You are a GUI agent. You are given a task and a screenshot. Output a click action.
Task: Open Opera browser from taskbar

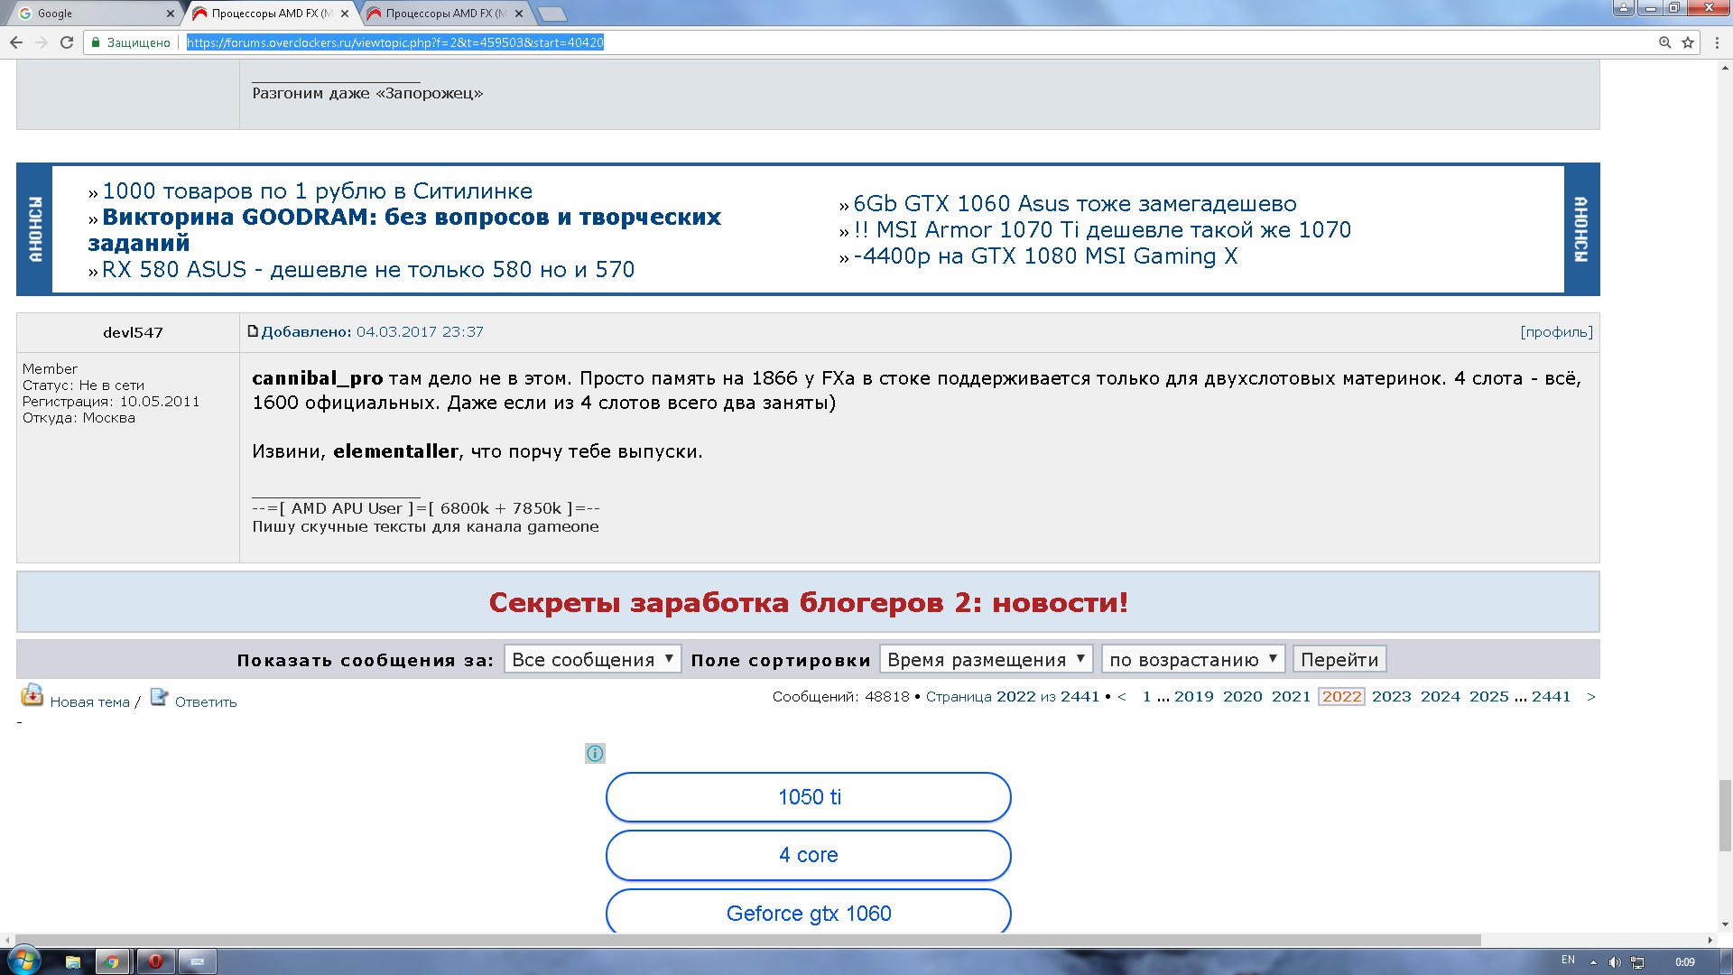pos(155,961)
